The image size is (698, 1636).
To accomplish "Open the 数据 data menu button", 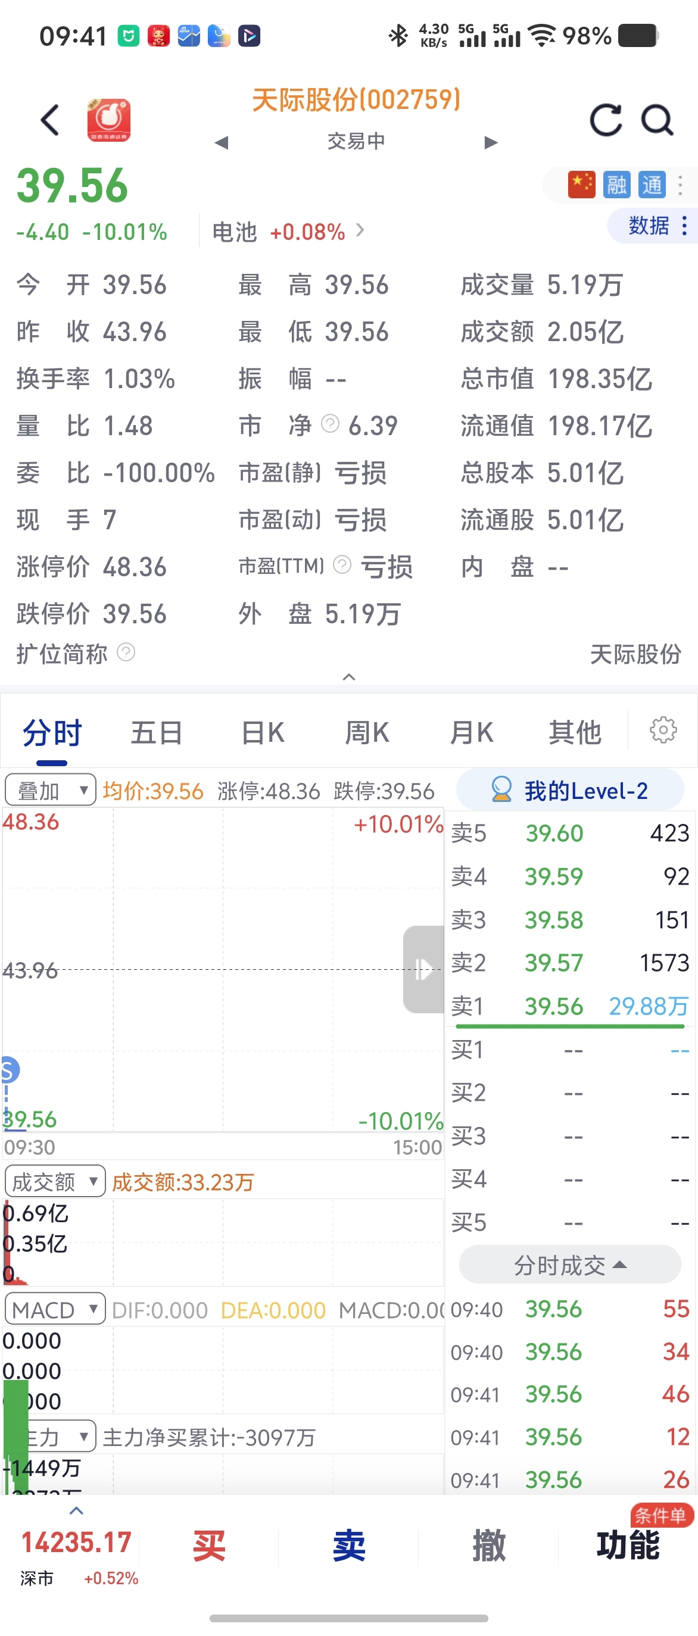I will tap(653, 226).
